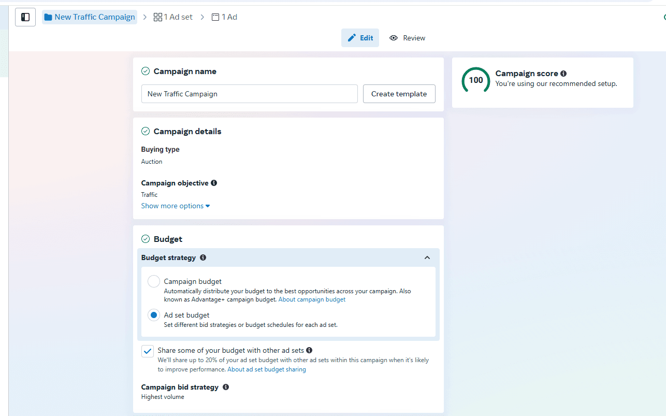Click the Campaign score info icon
This screenshot has width=666, height=416.
pos(563,74)
